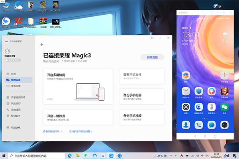Screen dimensions: 239x159
Task: Open the phone's Camera app in dock
Action: click(225, 125)
